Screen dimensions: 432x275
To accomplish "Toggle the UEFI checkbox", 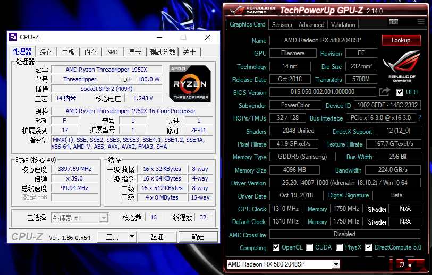I will coord(400,92).
